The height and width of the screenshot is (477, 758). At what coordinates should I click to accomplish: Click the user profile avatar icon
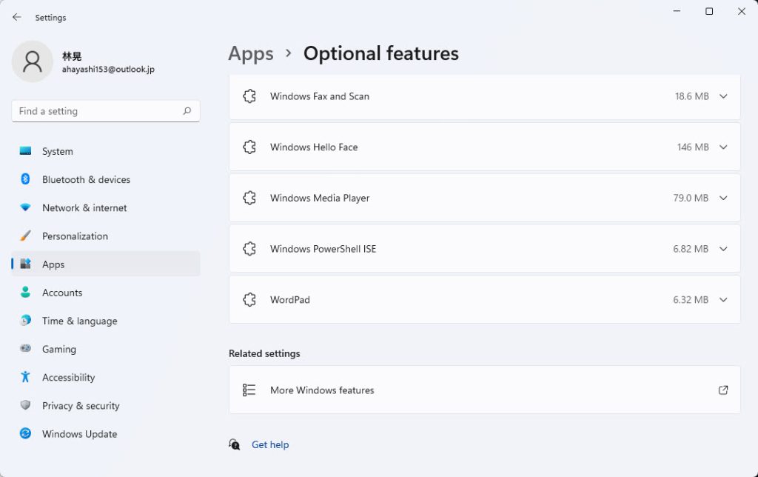coord(33,61)
